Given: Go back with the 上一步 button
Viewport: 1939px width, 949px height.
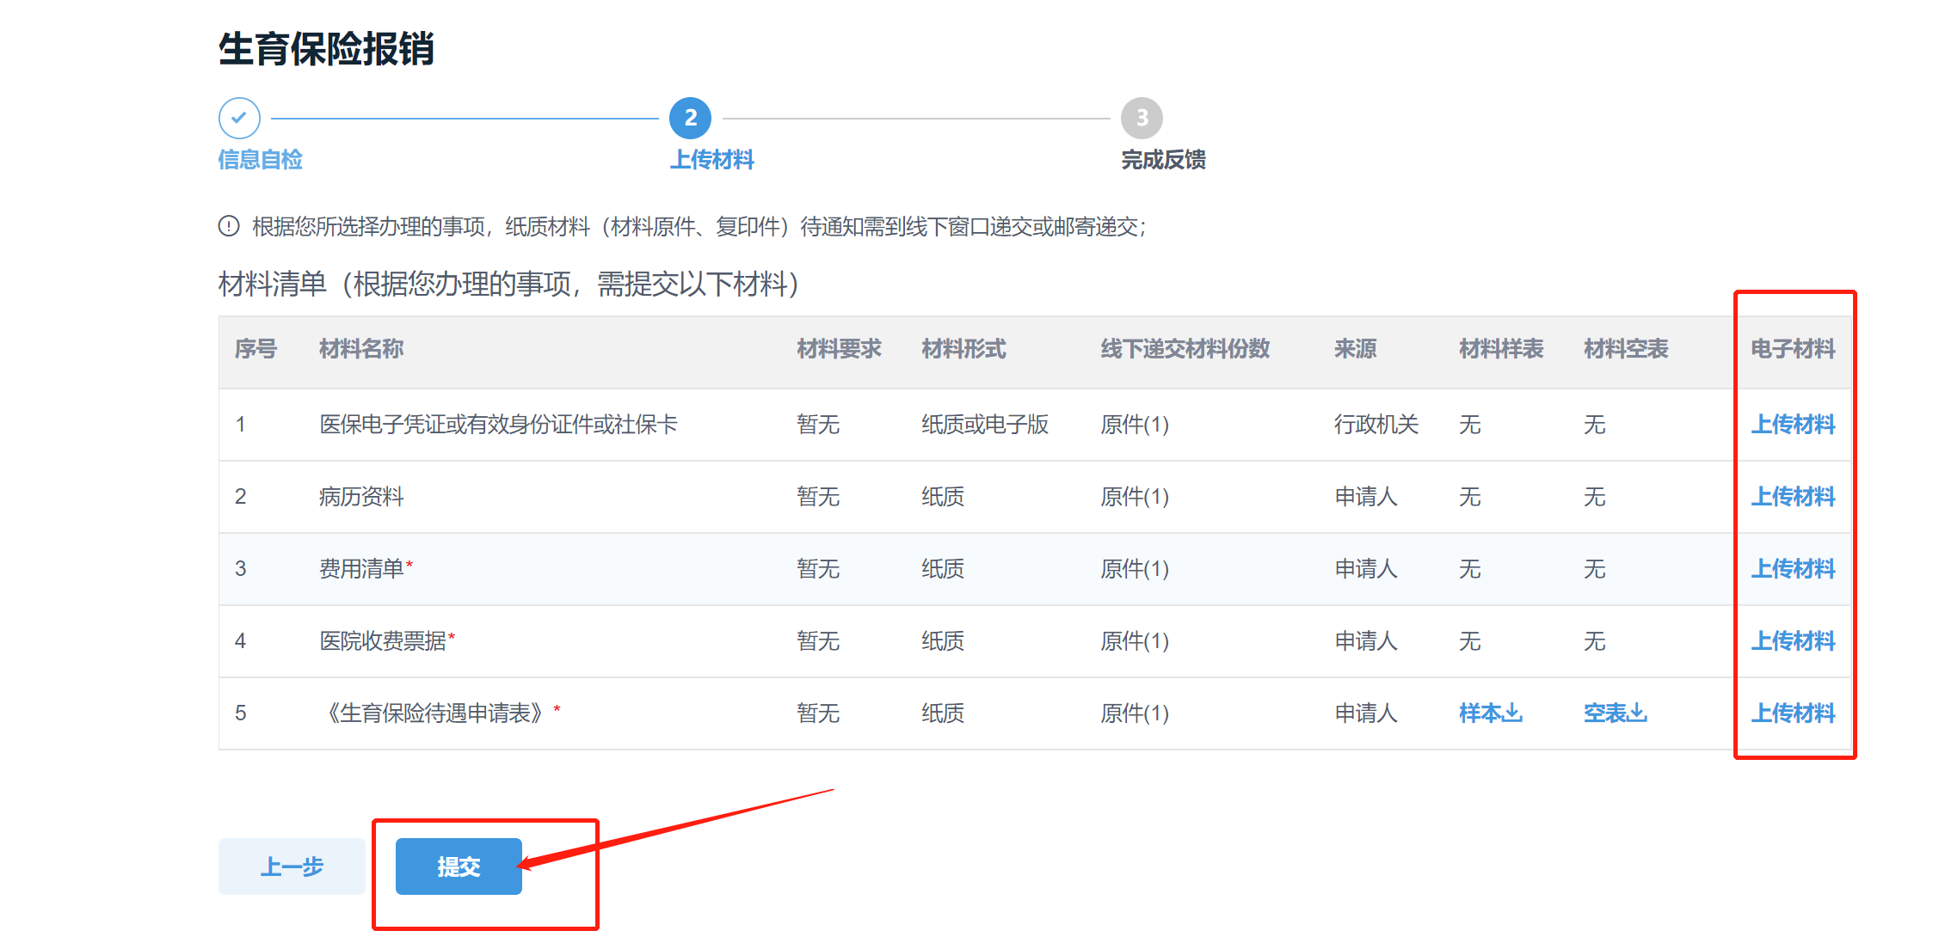Looking at the screenshot, I should pyautogui.click(x=292, y=866).
